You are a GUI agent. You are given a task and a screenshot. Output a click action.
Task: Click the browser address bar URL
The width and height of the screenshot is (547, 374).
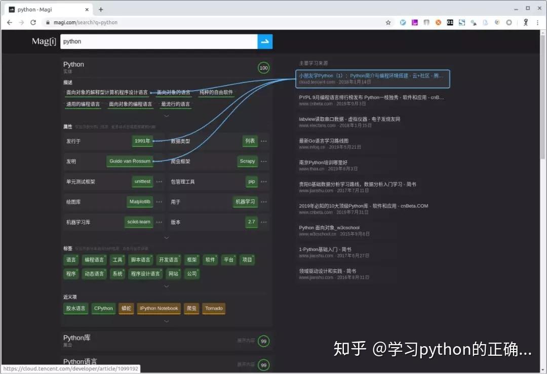pos(86,22)
